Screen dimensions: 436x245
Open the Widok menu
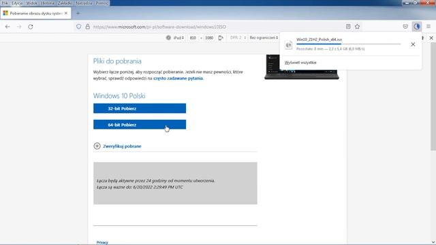click(x=32, y=3)
